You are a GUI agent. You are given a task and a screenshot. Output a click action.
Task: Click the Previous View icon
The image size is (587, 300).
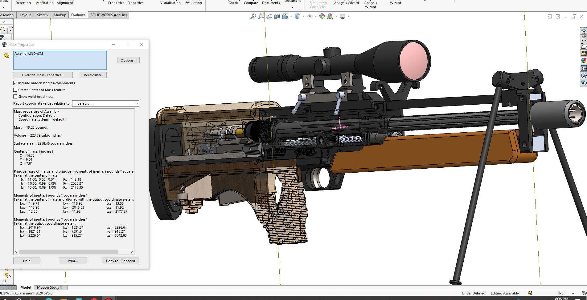(269, 16)
